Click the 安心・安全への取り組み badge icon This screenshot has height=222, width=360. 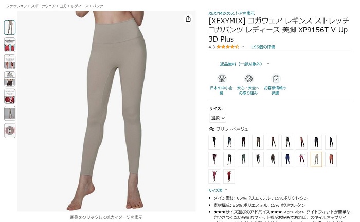point(248,79)
